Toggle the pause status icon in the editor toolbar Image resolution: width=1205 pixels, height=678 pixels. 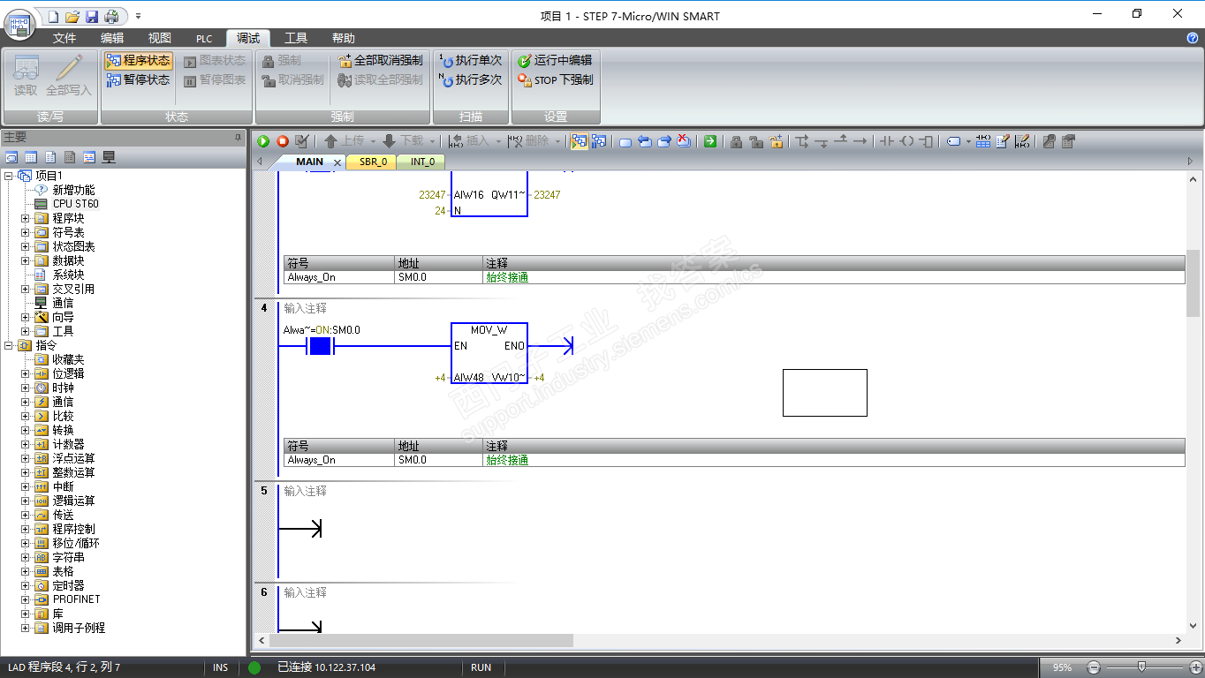coord(599,141)
